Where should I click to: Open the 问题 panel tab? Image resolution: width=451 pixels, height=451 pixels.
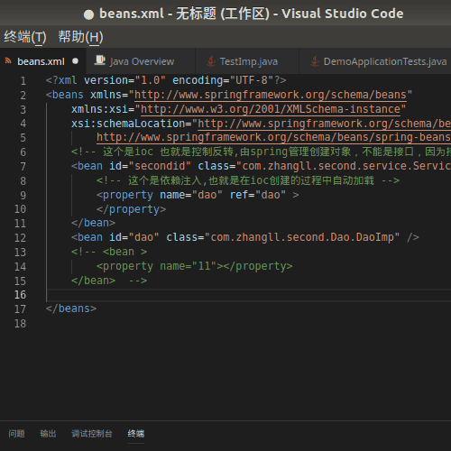16,434
